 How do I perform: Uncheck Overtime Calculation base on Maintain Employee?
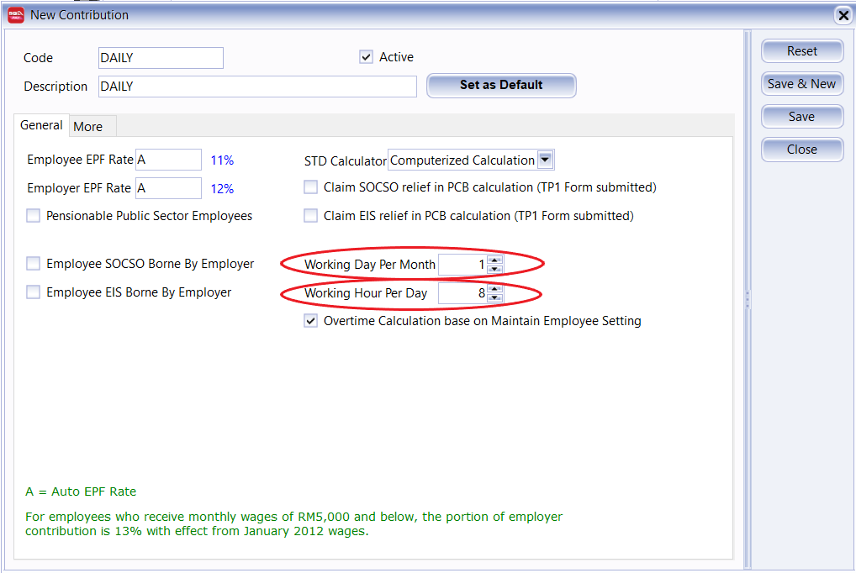tap(310, 321)
